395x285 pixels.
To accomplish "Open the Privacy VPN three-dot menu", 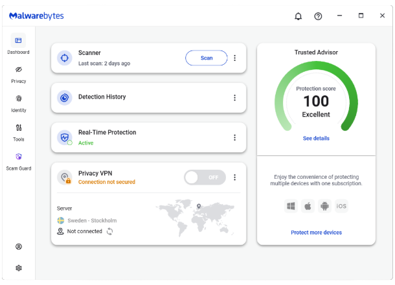I will [x=235, y=177].
